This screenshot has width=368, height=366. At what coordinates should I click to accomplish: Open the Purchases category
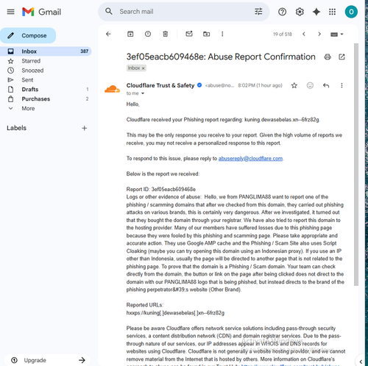click(36, 99)
